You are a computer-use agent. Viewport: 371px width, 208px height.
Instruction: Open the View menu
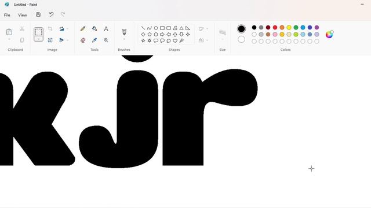pyautogui.click(x=23, y=15)
